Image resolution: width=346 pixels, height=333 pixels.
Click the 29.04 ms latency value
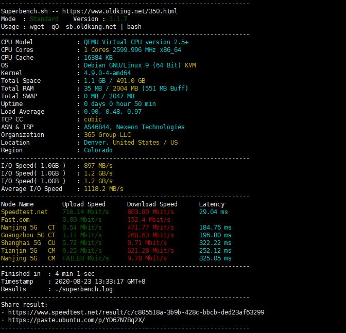213,212
